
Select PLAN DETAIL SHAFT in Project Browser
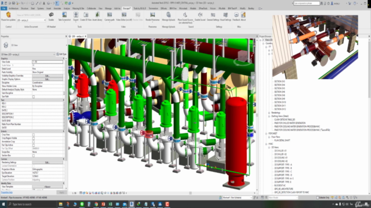coord(282,140)
